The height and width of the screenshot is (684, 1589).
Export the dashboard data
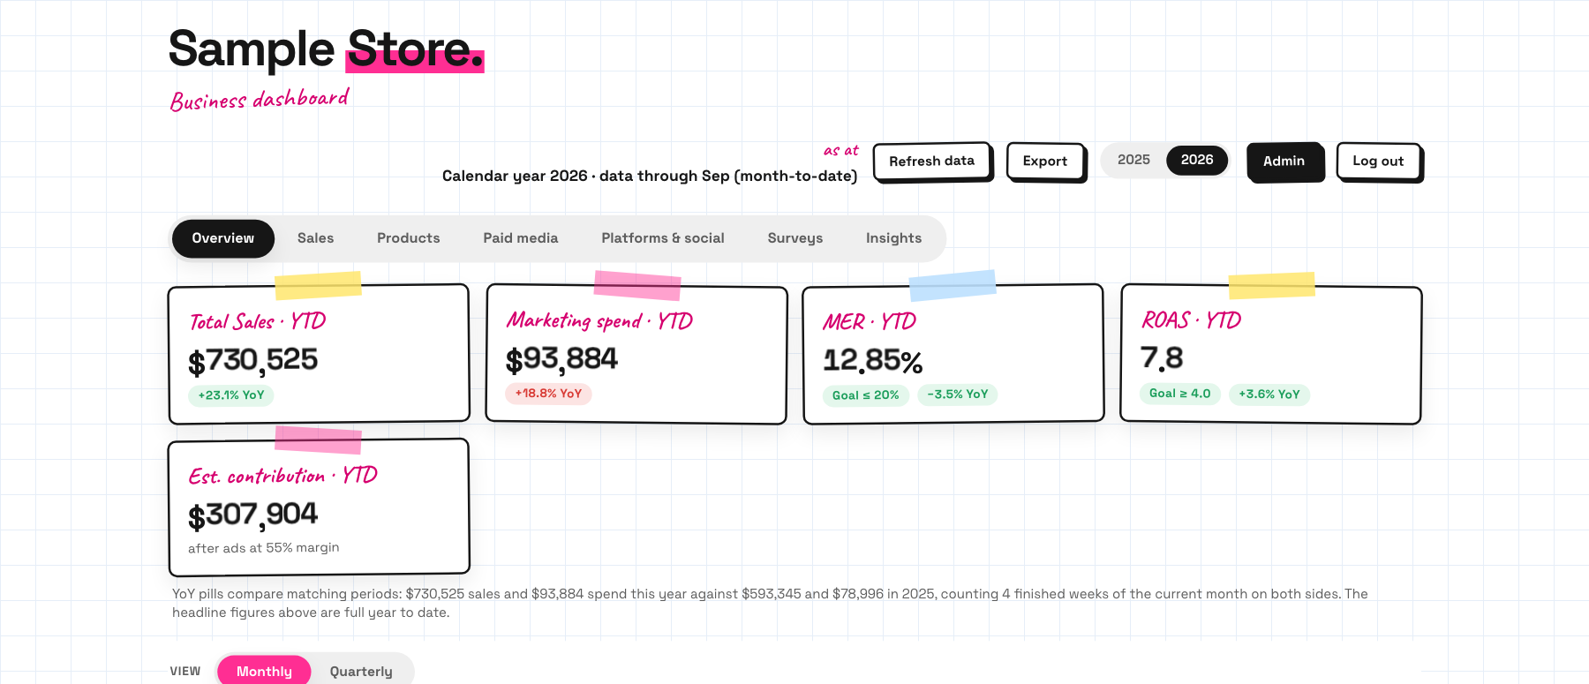[1045, 162]
